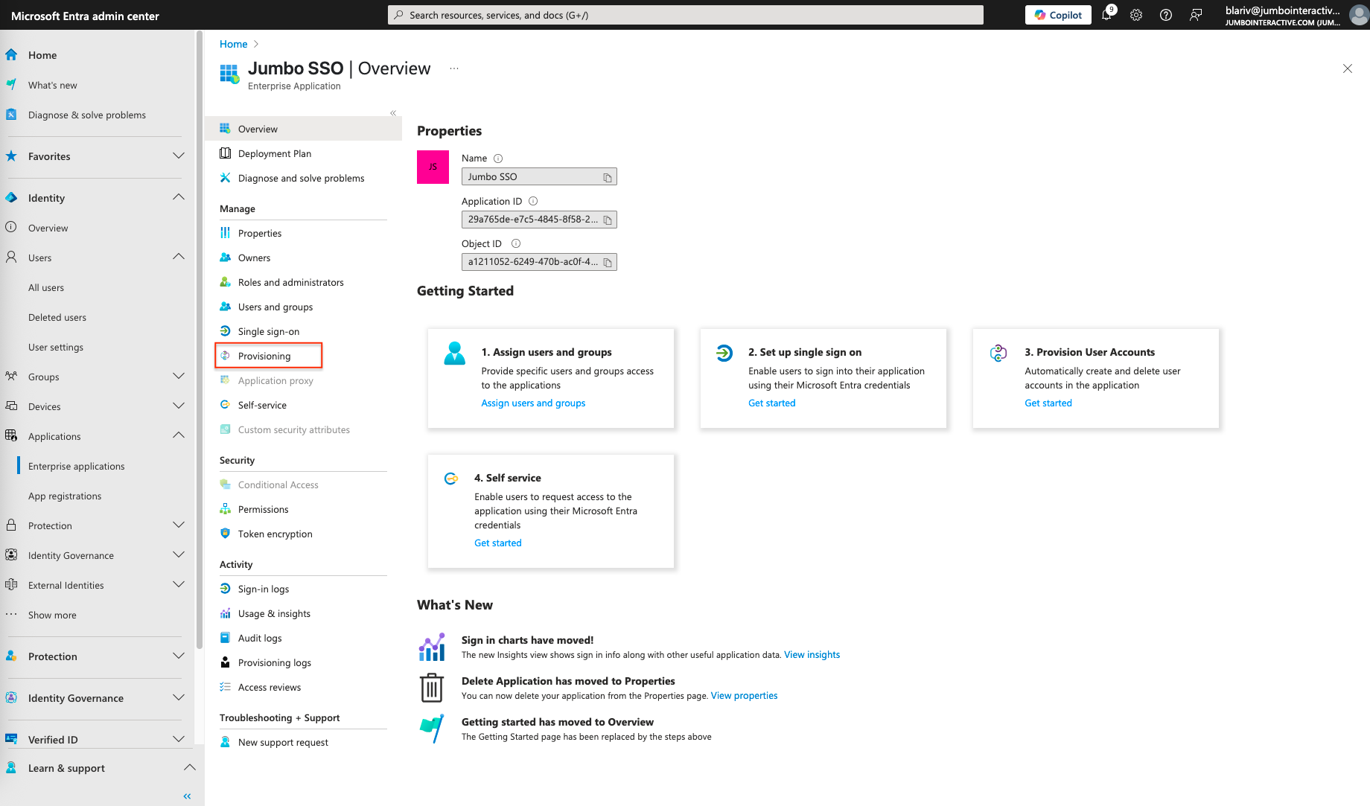The image size is (1370, 806).
Task: Click the Assign users and groups person icon
Action: 454,353
